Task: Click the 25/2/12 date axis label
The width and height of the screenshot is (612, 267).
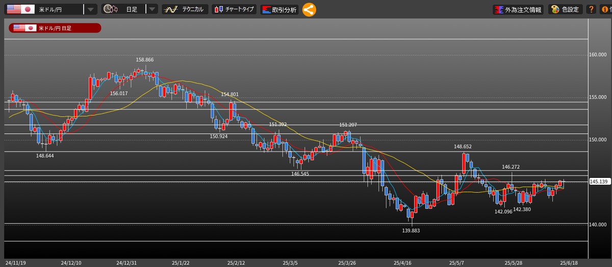Action: pyautogui.click(x=236, y=263)
